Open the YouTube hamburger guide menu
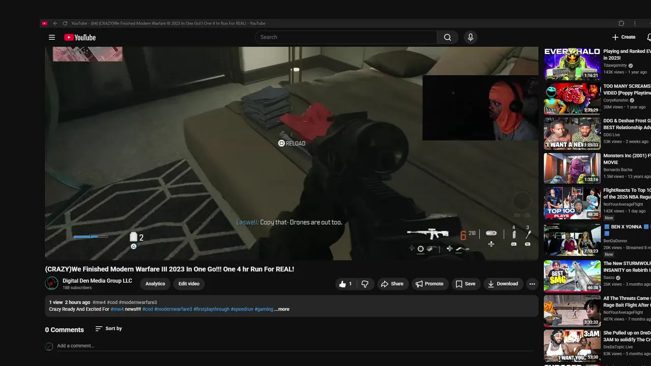The width and height of the screenshot is (651, 366). point(51,37)
